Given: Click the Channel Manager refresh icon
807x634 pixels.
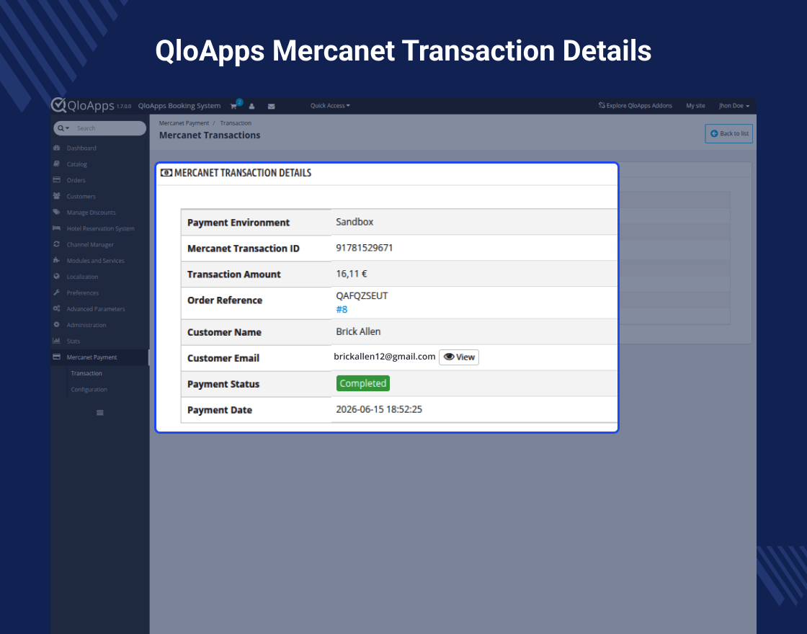Looking at the screenshot, I should (x=57, y=244).
